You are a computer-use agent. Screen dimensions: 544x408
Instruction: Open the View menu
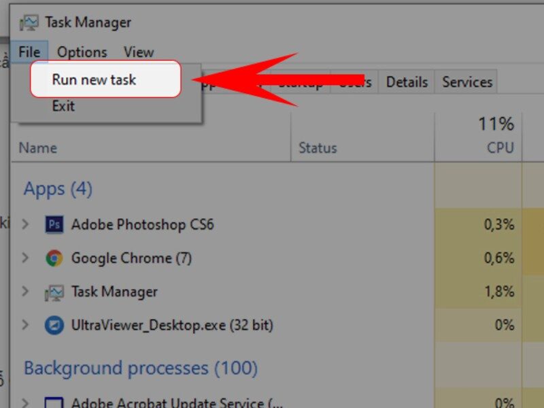point(139,52)
